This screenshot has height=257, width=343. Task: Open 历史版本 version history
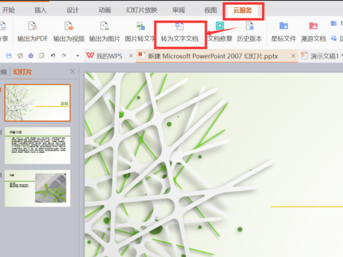[250, 32]
